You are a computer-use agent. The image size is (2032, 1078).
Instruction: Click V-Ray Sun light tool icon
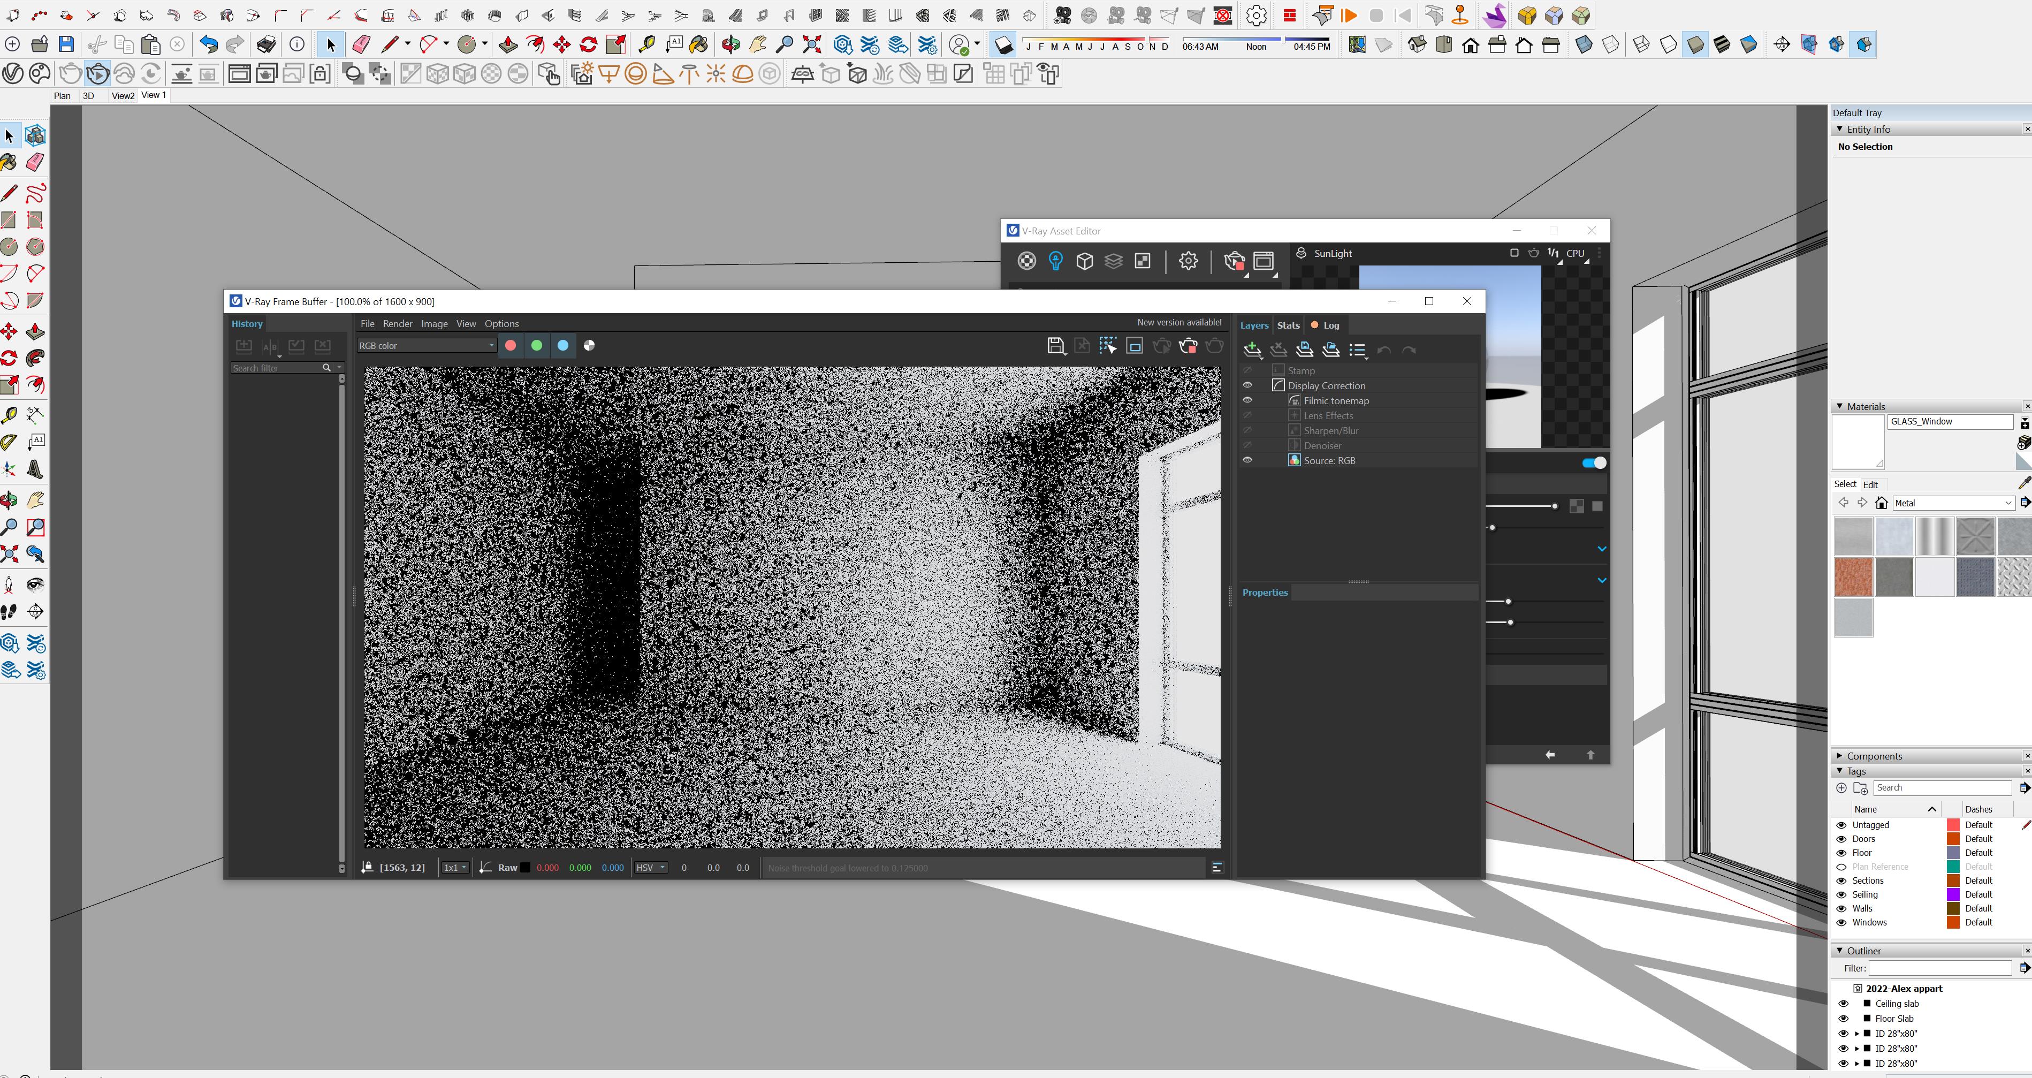click(x=716, y=74)
